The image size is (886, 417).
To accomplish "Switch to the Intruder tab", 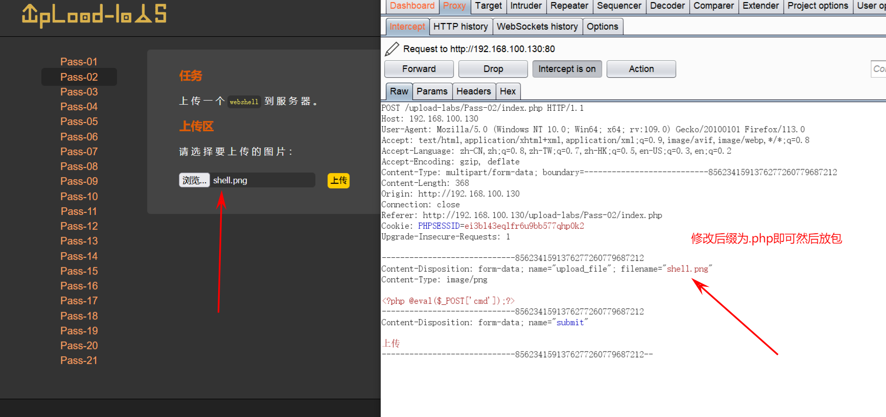I will click(x=526, y=6).
